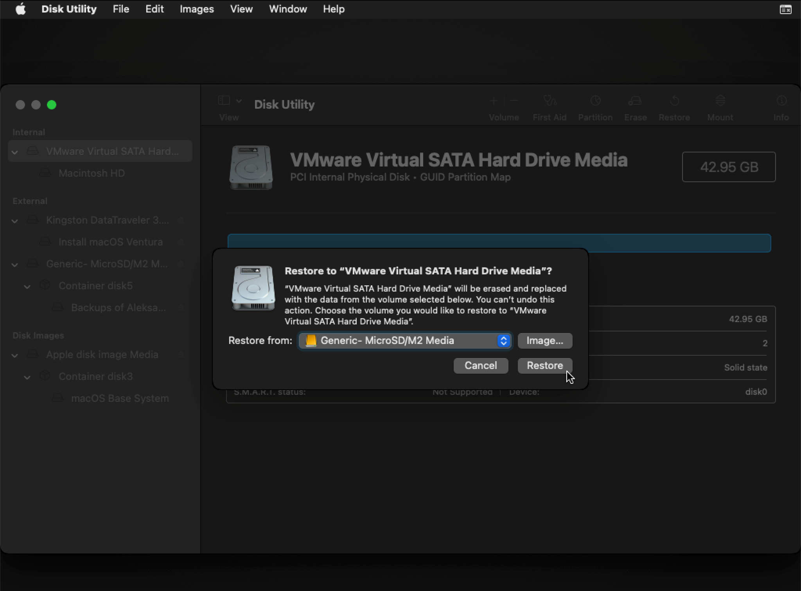Image resolution: width=801 pixels, height=591 pixels.
Task: Eject the Apple disk image Media
Action: coord(181,355)
